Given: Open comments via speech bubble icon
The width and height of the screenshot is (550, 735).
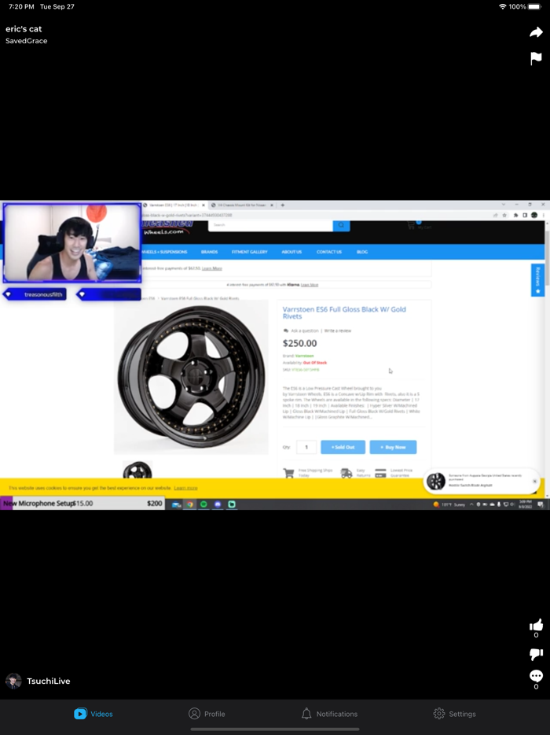Looking at the screenshot, I should tap(536, 676).
